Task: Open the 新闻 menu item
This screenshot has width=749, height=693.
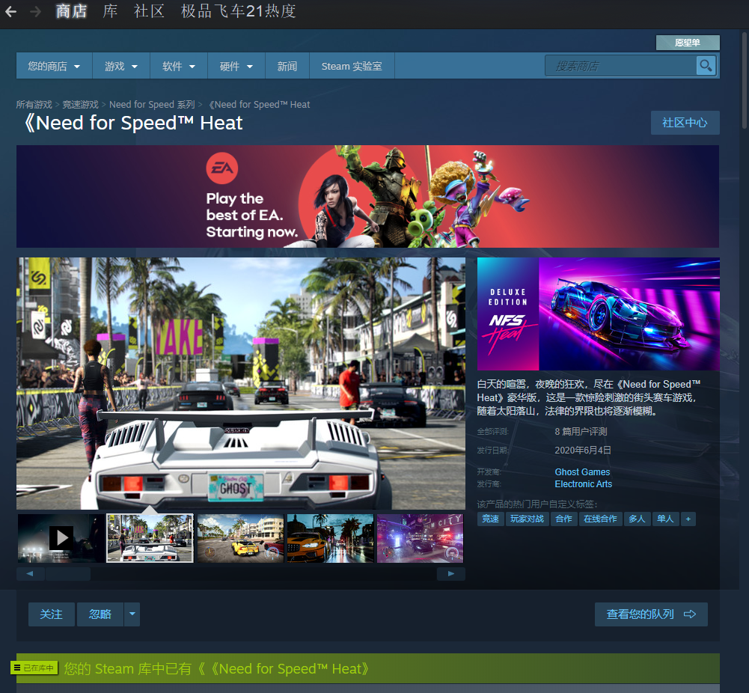Action: pyautogui.click(x=287, y=67)
